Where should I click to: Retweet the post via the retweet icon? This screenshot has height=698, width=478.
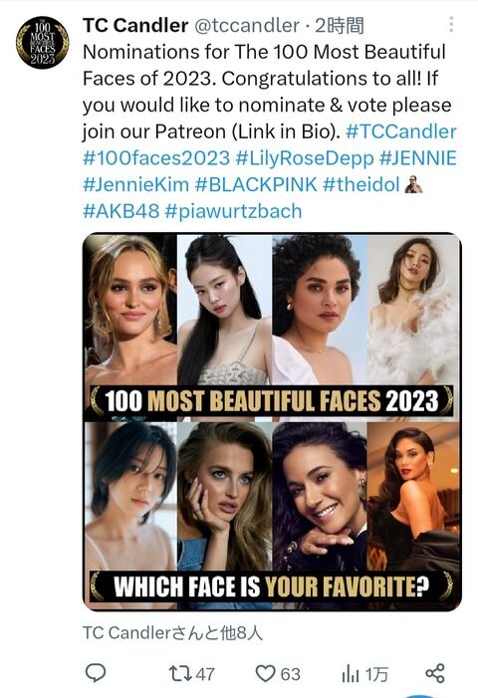click(x=180, y=673)
